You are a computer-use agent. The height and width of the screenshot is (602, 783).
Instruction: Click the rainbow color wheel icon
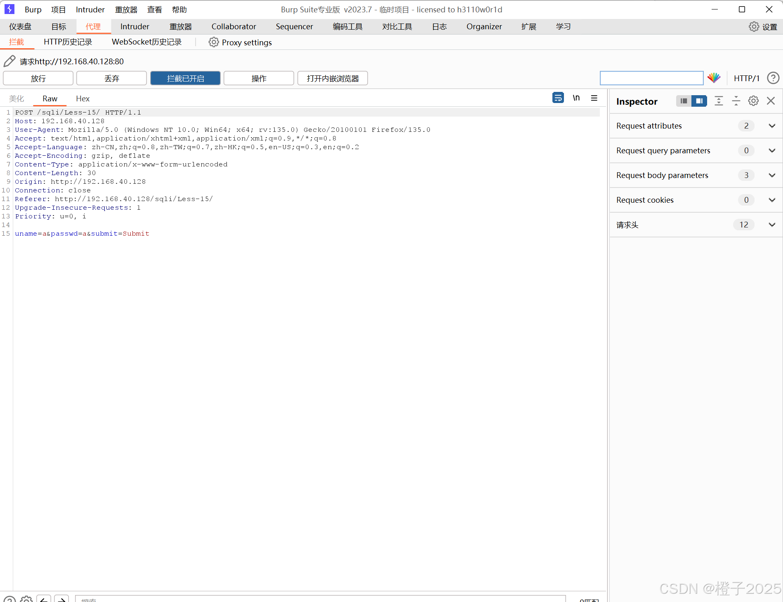click(714, 78)
